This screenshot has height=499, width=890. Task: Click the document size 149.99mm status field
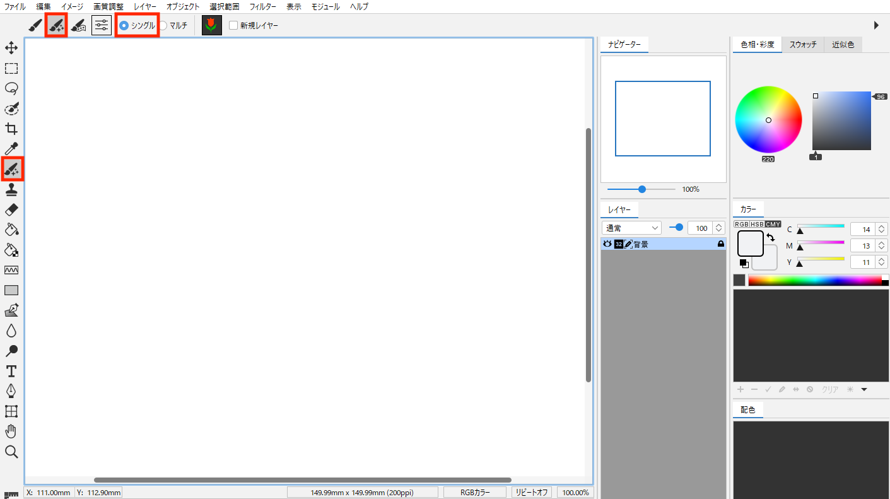click(363, 493)
